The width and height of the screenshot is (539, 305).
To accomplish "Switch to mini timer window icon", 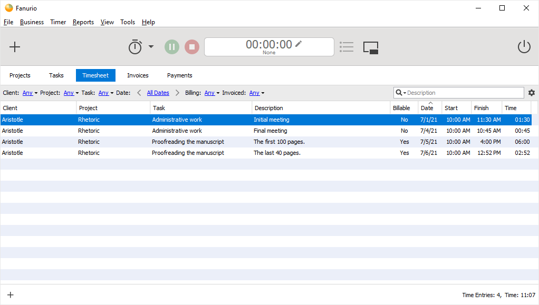I will 371,47.
